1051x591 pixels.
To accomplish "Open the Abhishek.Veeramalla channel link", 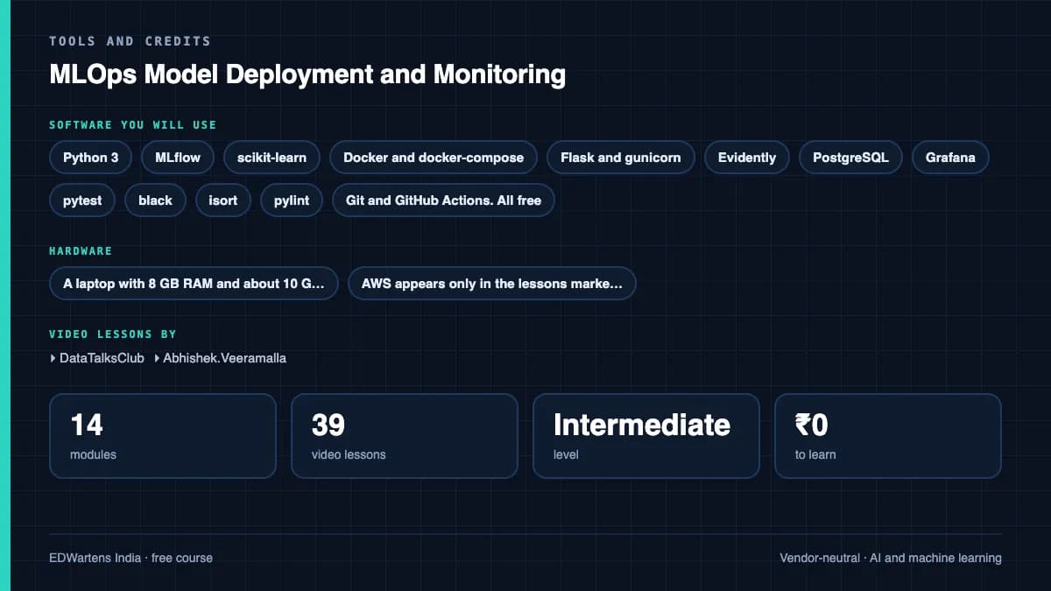I will [224, 358].
